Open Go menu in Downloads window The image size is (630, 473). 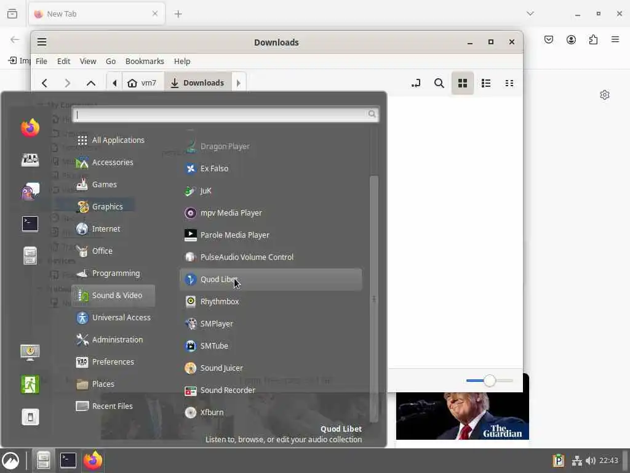click(111, 61)
